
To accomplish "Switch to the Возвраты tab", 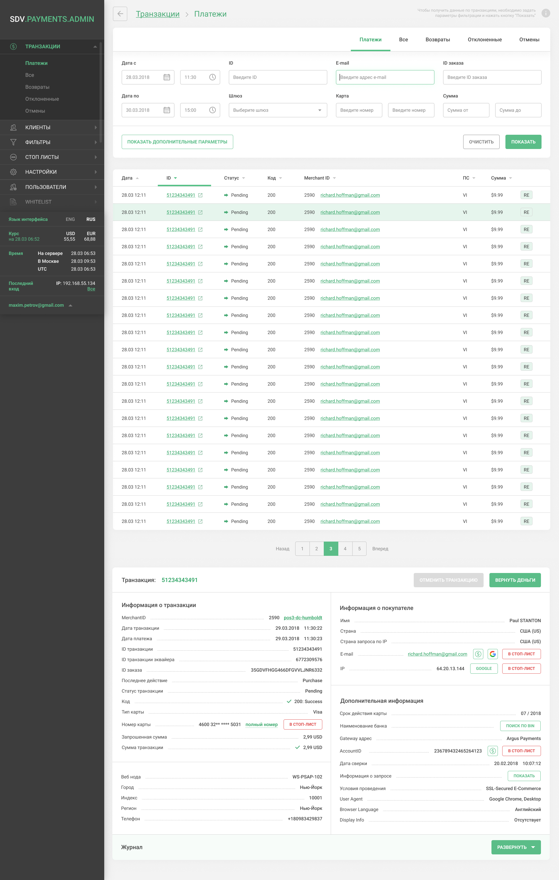I will [437, 40].
